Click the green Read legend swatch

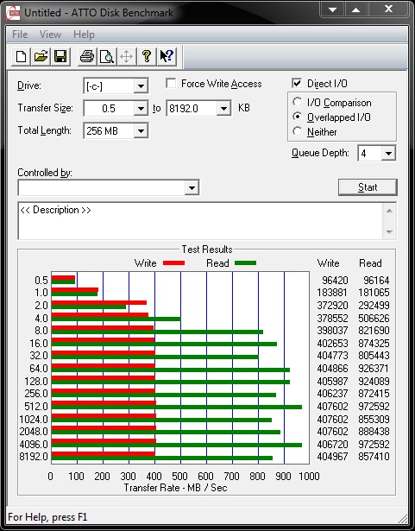pyautogui.click(x=245, y=262)
